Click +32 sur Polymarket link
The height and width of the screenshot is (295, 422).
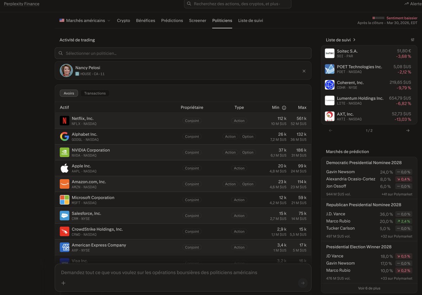tap(397, 237)
